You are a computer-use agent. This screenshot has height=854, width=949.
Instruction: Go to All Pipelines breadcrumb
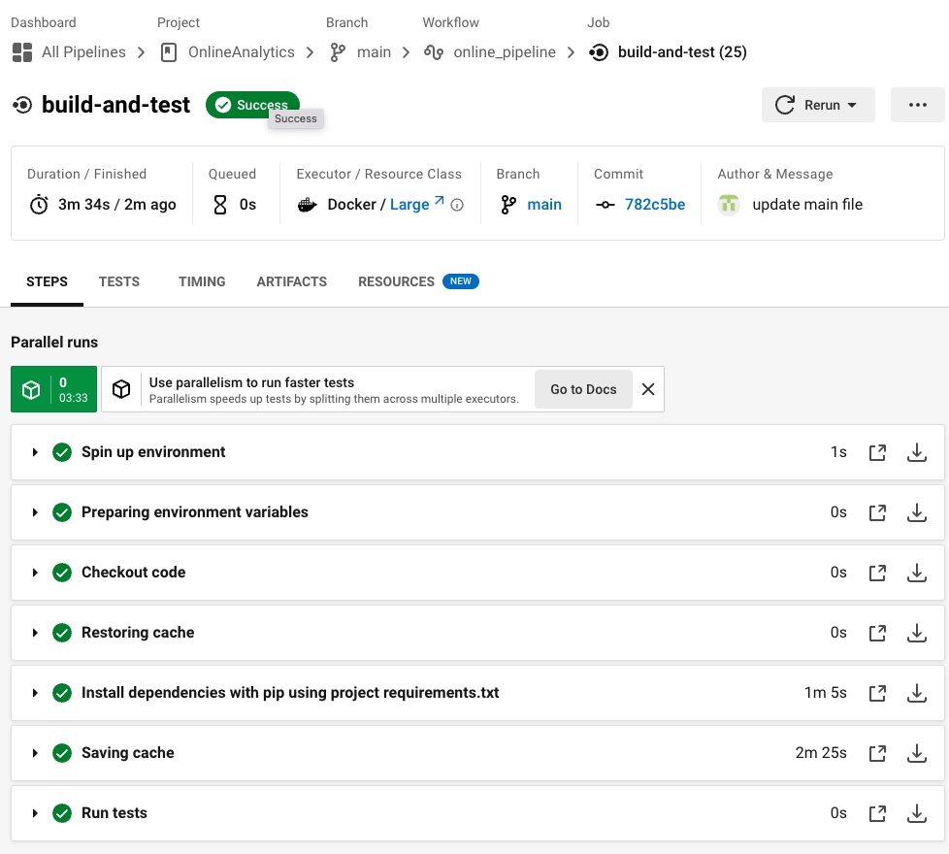[x=83, y=52]
